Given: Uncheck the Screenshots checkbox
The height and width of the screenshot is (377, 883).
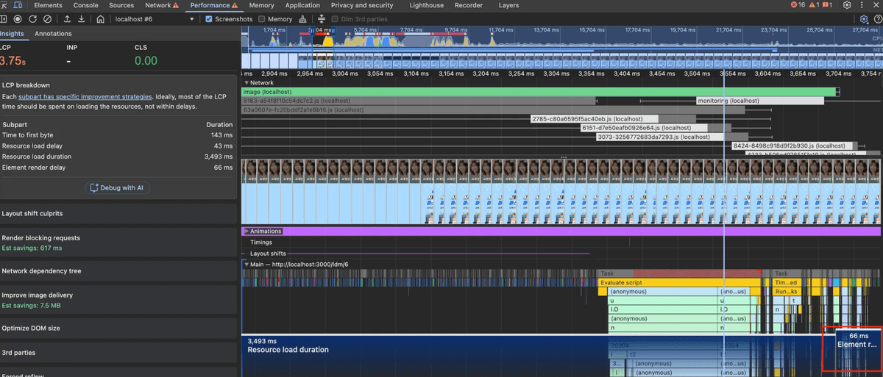Looking at the screenshot, I should pyautogui.click(x=209, y=19).
